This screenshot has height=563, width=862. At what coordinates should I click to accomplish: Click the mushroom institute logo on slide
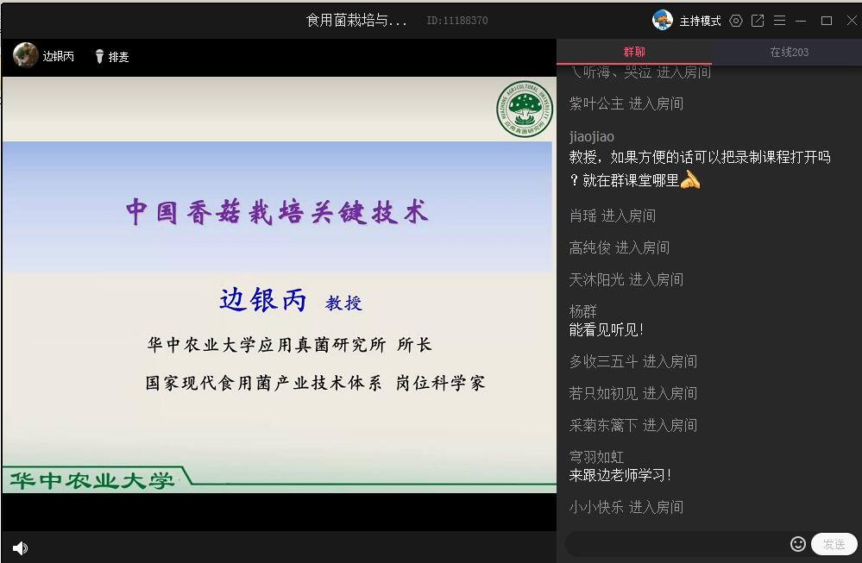(525, 109)
